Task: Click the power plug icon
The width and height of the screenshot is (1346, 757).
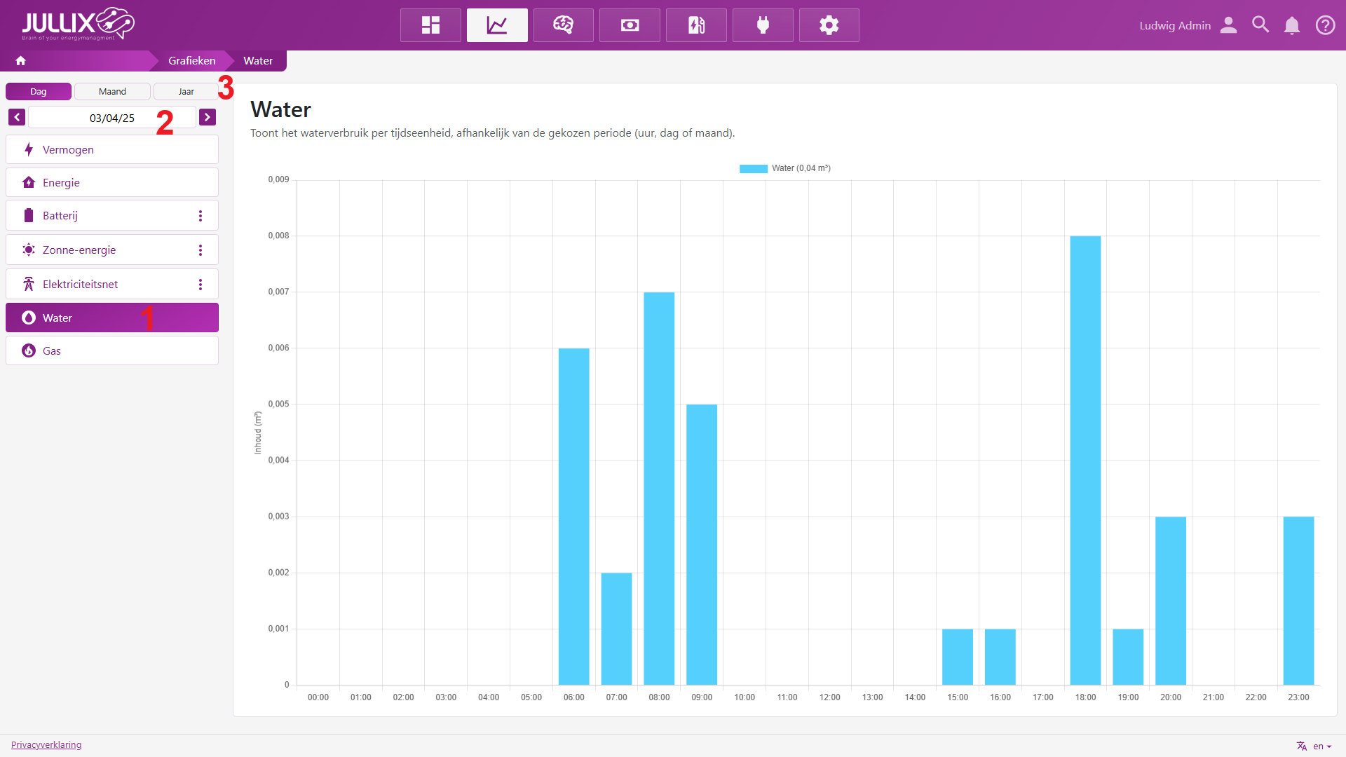Action: (763, 25)
